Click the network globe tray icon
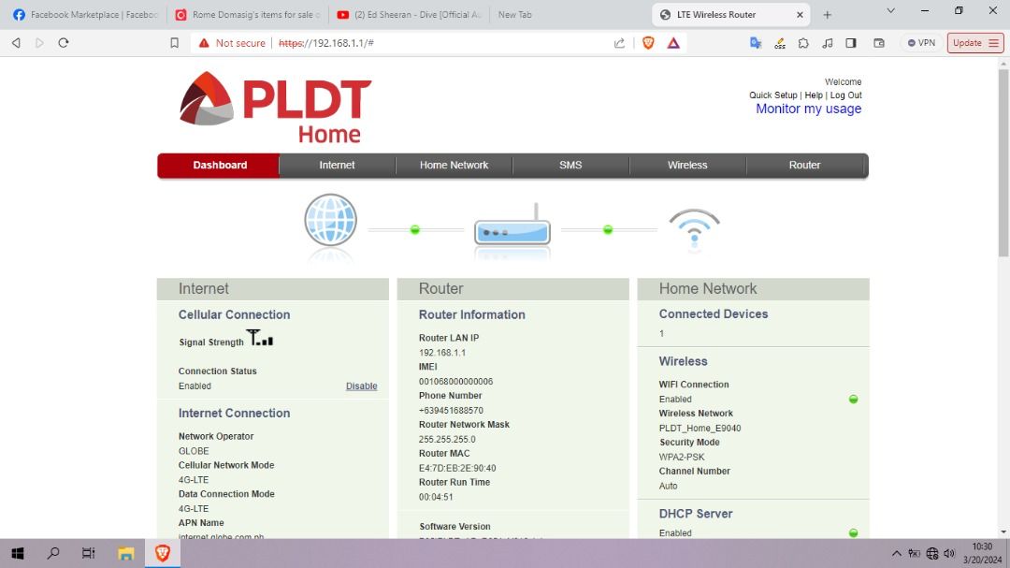This screenshot has width=1010, height=568. click(x=932, y=553)
